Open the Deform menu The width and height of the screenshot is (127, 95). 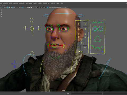tap(45, 3)
